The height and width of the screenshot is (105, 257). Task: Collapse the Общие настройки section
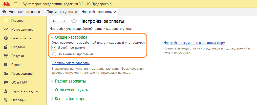click(x=69, y=37)
